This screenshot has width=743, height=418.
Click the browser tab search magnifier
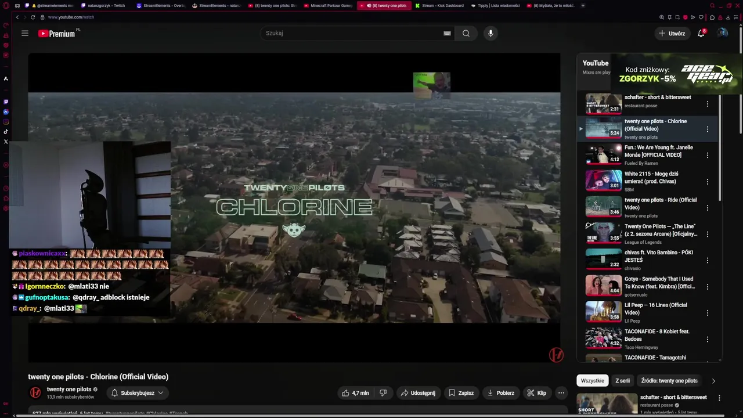pos(713,6)
